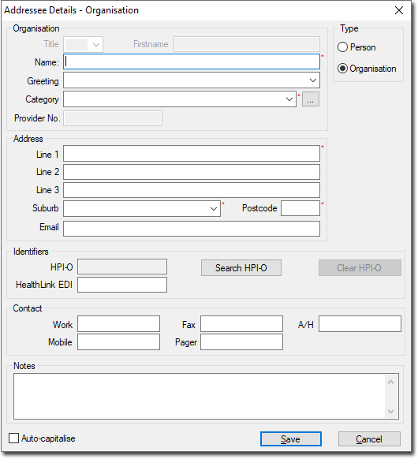Image resolution: width=418 pixels, height=459 pixels.
Task: Click the Category browse ellipsis button
Action: click(x=310, y=99)
